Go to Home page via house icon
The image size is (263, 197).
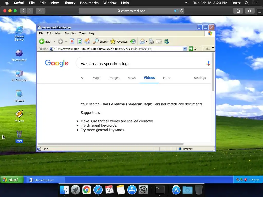[x=87, y=41]
